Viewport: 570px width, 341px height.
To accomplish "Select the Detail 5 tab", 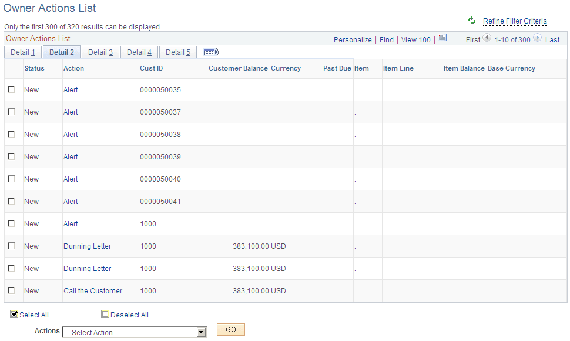I will pyautogui.click(x=177, y=52).
